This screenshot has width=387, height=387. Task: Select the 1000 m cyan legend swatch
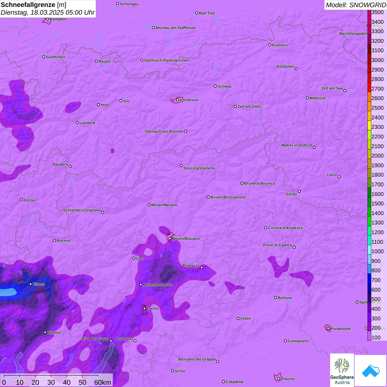(x=369, y=250)
